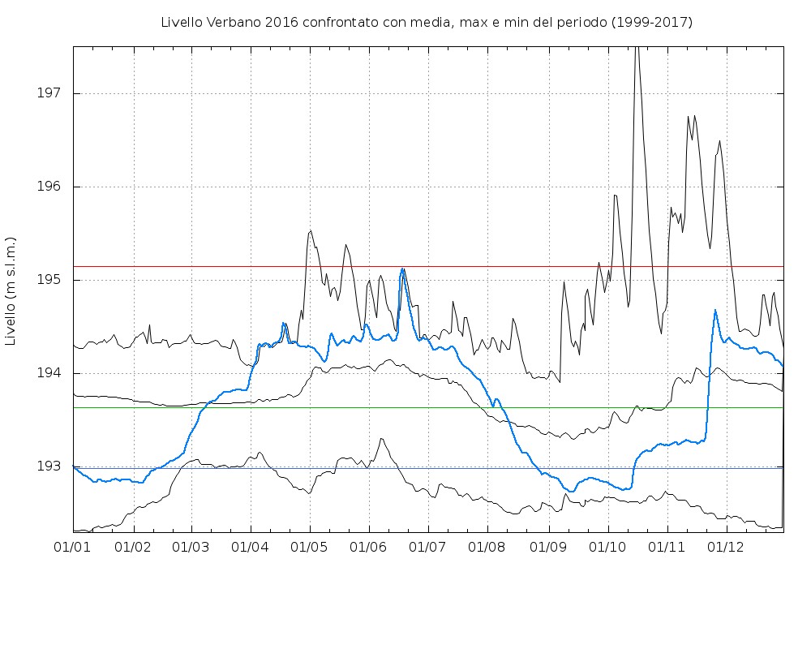The image size is (811, 649).
Task: Click the y-axis tick label "193"
Action: (x=49, y=466)
